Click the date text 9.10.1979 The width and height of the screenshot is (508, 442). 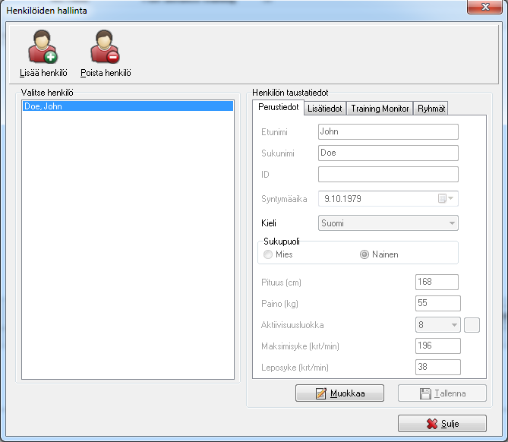pos(342,199)
